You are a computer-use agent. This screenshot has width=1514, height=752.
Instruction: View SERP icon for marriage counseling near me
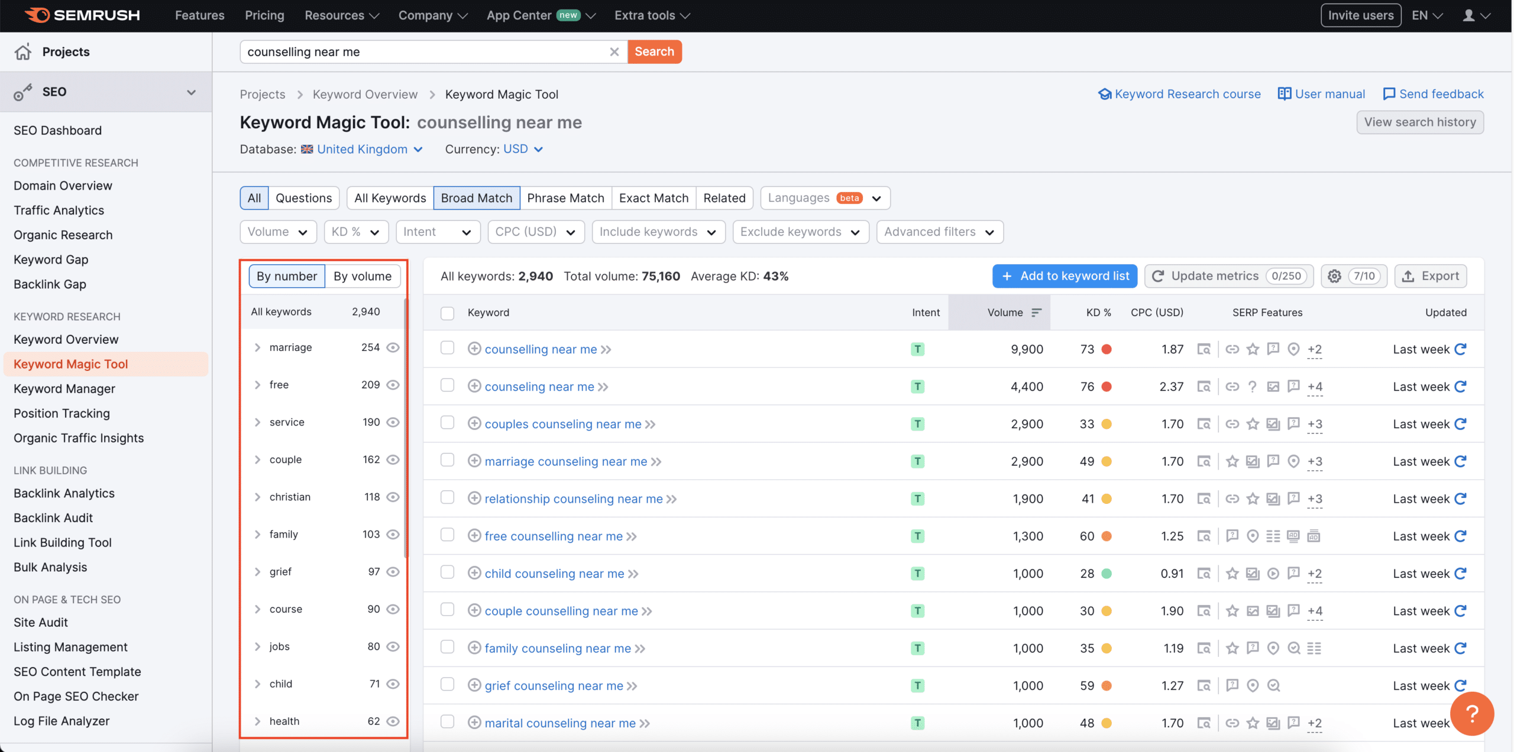1204,461
